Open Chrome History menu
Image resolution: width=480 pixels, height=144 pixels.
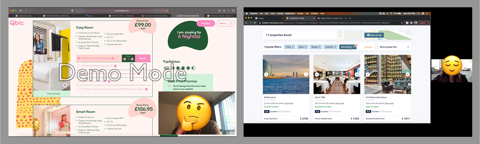click(280, 13)
